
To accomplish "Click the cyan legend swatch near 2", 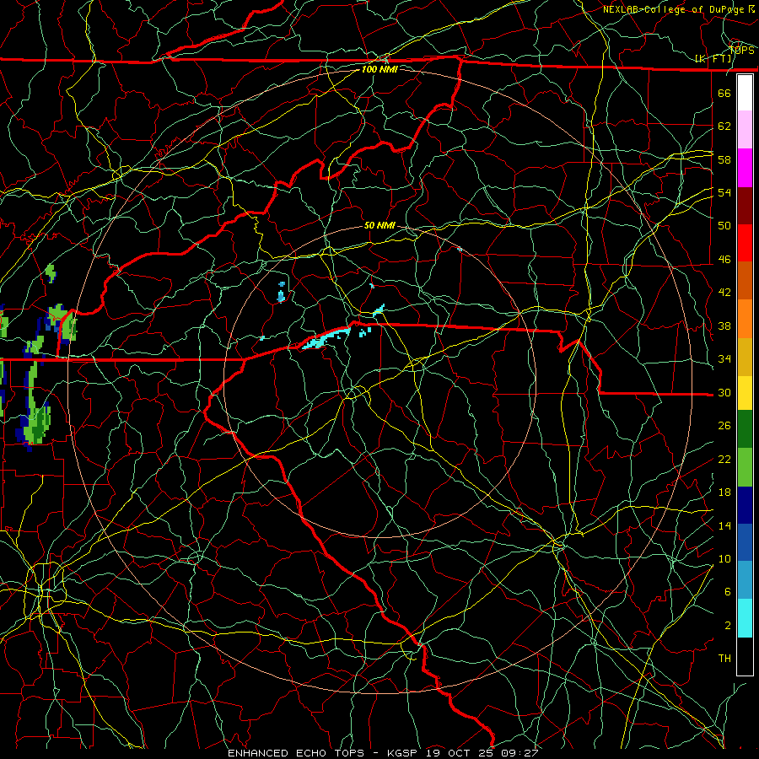I will click(745, 618).
